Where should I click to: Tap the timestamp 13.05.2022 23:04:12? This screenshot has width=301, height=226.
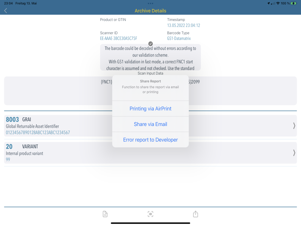[184, 25]
